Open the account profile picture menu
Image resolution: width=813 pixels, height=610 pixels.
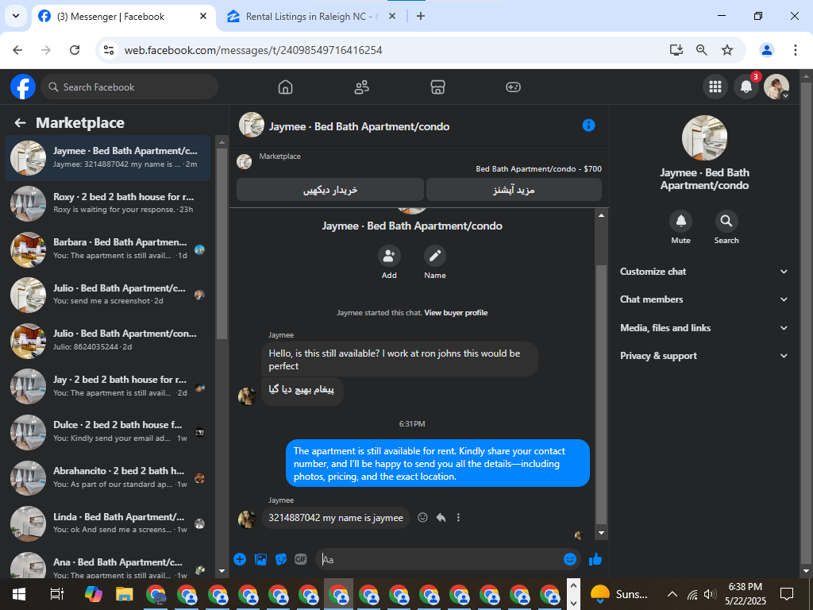[776, 87]
